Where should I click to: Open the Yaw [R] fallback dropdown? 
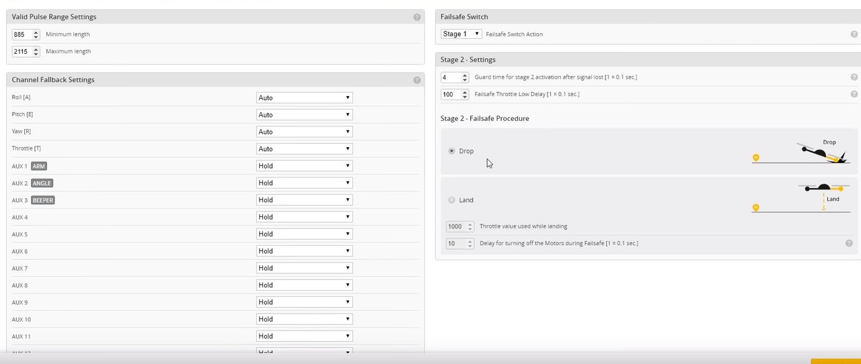click(x=304, y=132)
